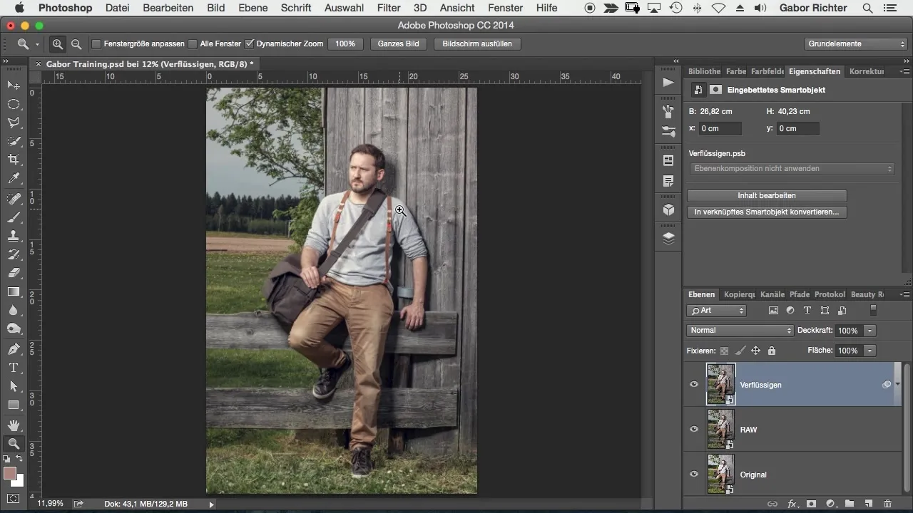The image size is (913, 513).
Task: Create a new layer with panel icon
Action: coord(868,504)
